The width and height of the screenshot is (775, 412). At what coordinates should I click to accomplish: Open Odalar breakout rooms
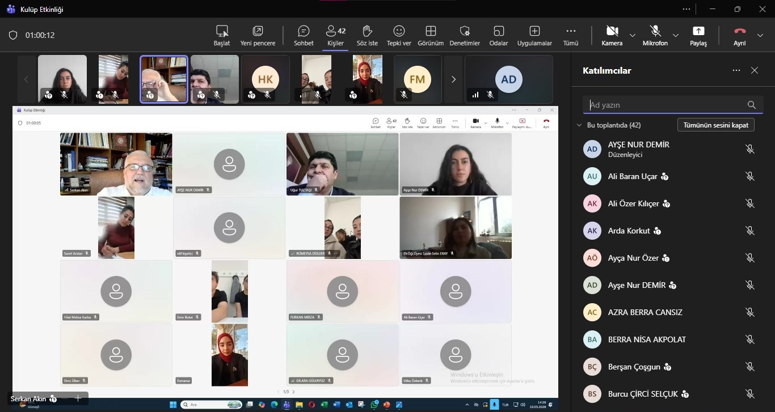click(x=498, y=35)
